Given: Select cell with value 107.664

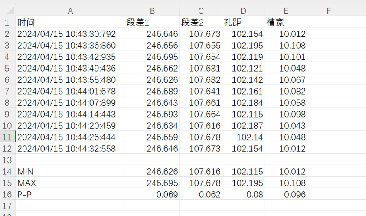Looking at the screenshot, I should [201, 114].
